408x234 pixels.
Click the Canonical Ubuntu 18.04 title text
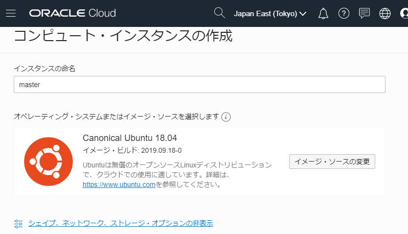pos(130,138)
